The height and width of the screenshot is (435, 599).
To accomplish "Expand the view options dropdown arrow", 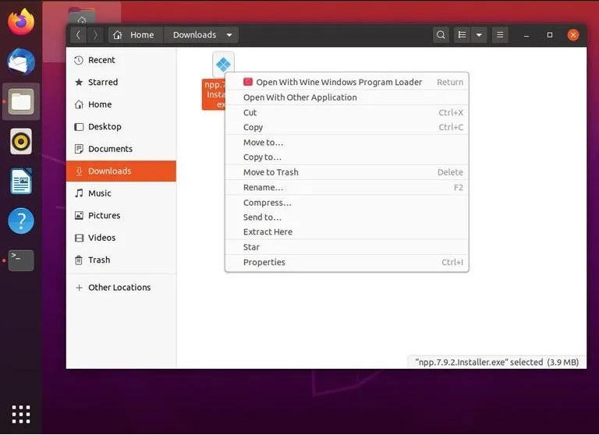I will pyautogui.click(x=479, y=35).
